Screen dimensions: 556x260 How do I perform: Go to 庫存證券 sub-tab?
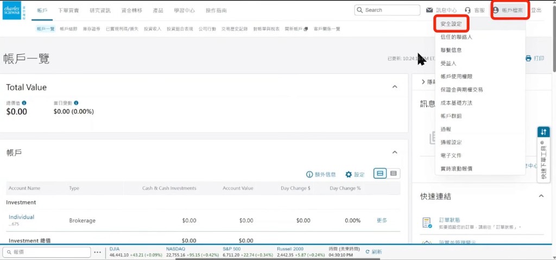point(91,29)
